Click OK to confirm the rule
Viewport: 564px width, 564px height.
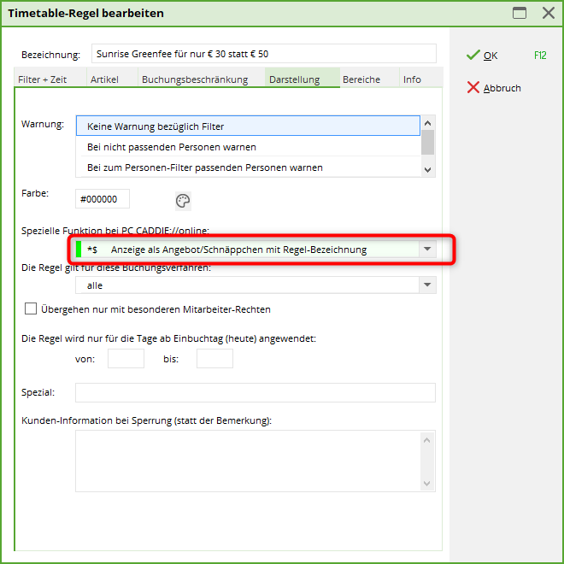click(483, 56)
